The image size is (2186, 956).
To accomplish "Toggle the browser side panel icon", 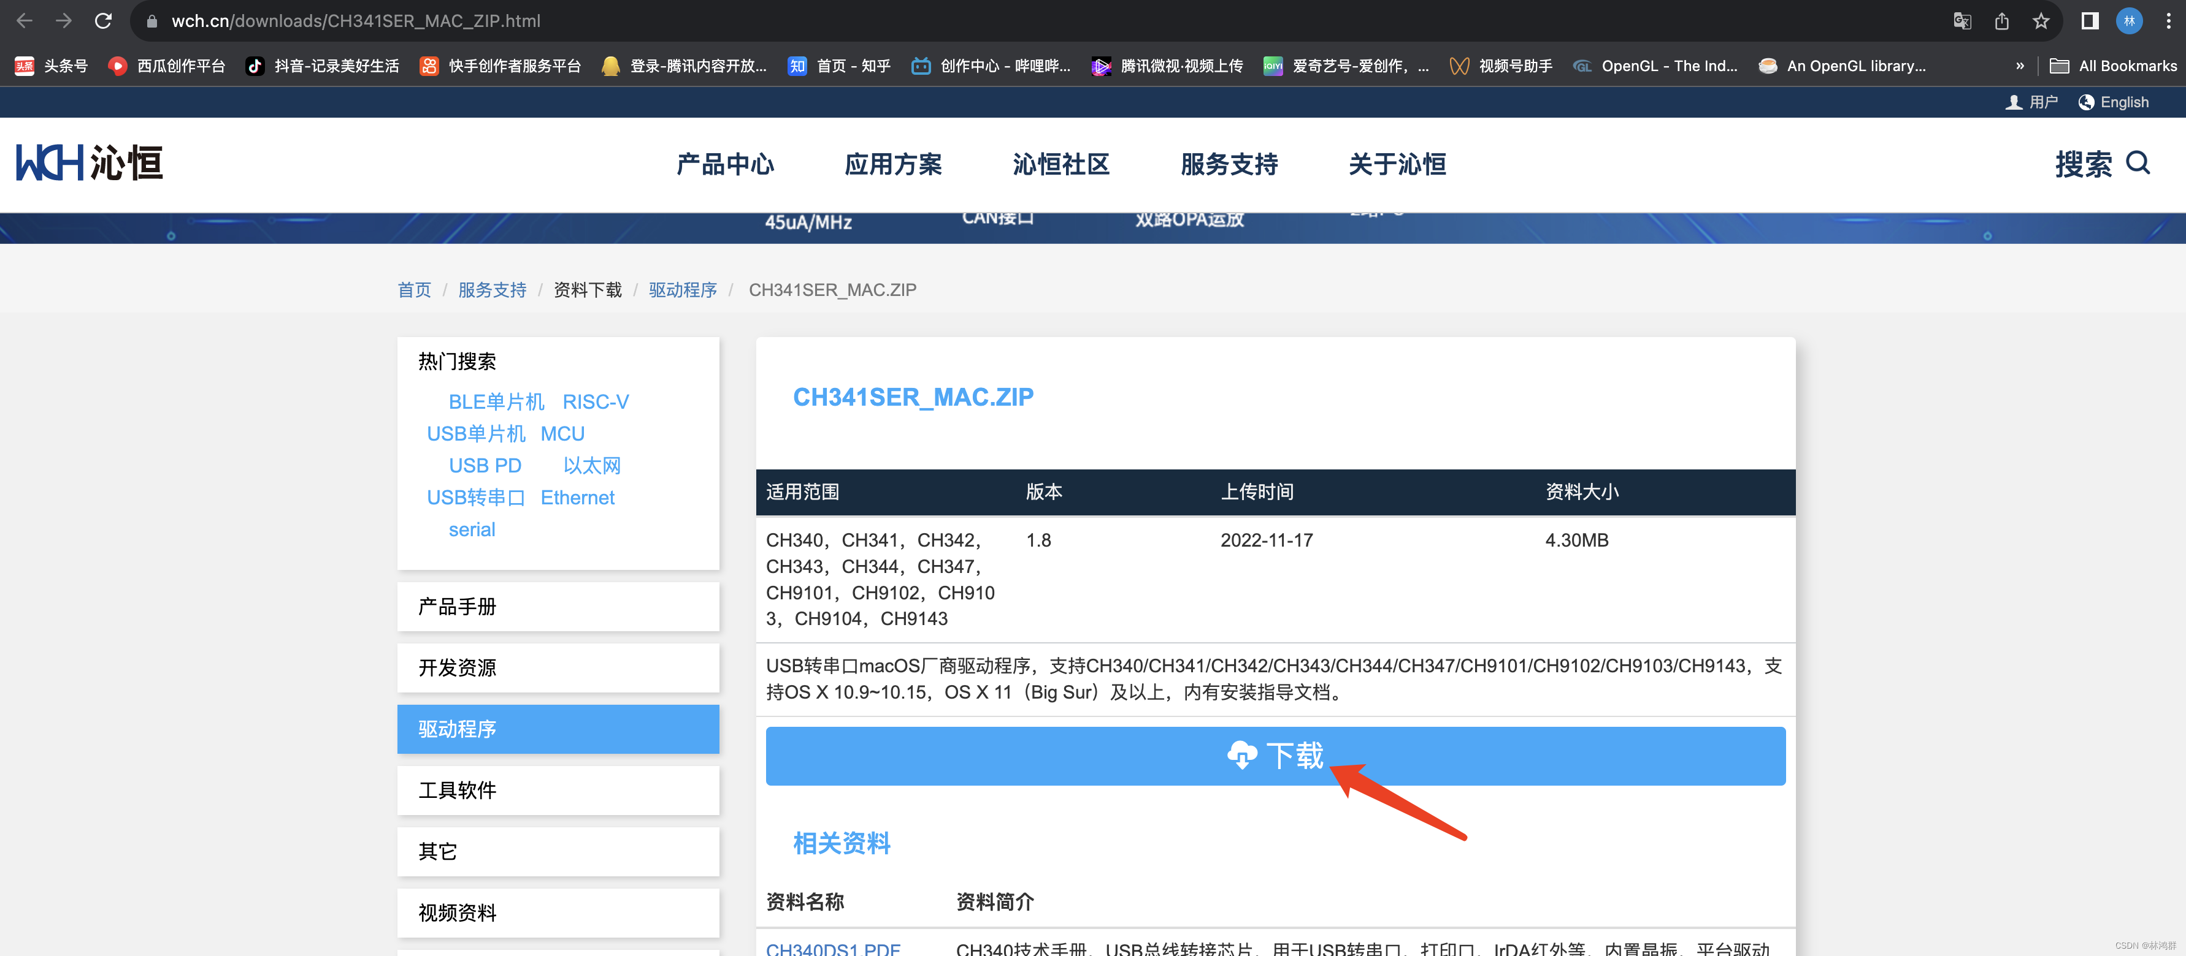I will click(x=2089, y=21).
